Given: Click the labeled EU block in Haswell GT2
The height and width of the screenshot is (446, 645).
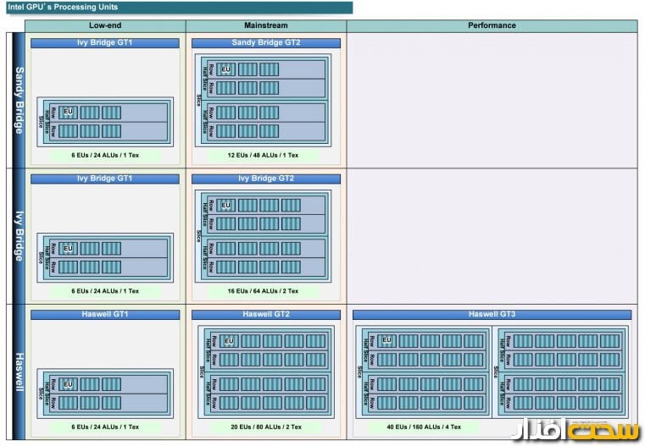Looking at the screenshot, I should click(x=229, y=341).
